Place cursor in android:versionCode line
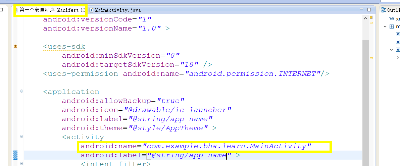 (x=98, y=19)
